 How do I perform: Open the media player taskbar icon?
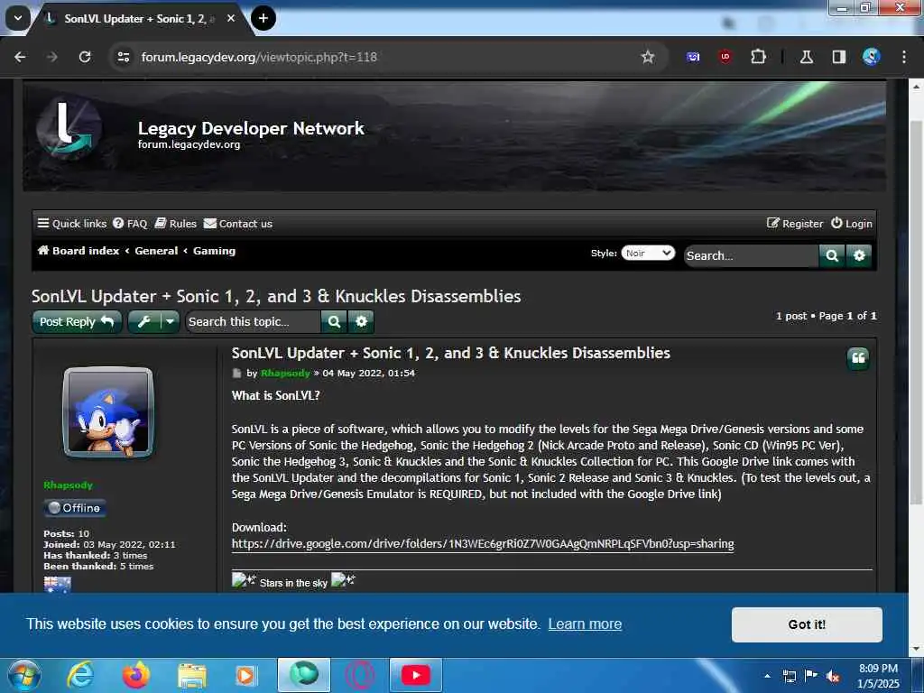(x=245, y=675)
